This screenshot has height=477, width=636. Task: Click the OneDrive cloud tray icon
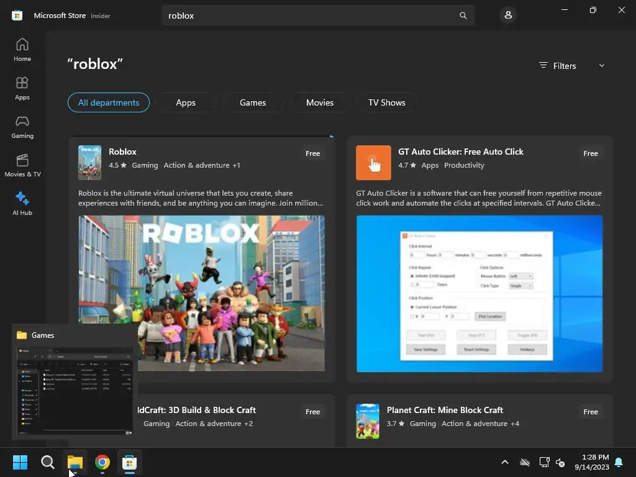click(525, 462)
